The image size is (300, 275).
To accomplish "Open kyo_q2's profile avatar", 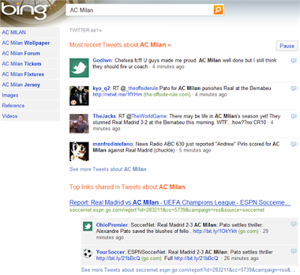I will click(x=79, y=96).
